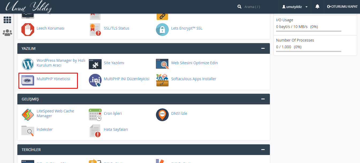Image resolution: width=360 pixels, height=163 pixels.
Task: Click the Web Sitesini Optimize Edin icon
Action: pos(162,64)
